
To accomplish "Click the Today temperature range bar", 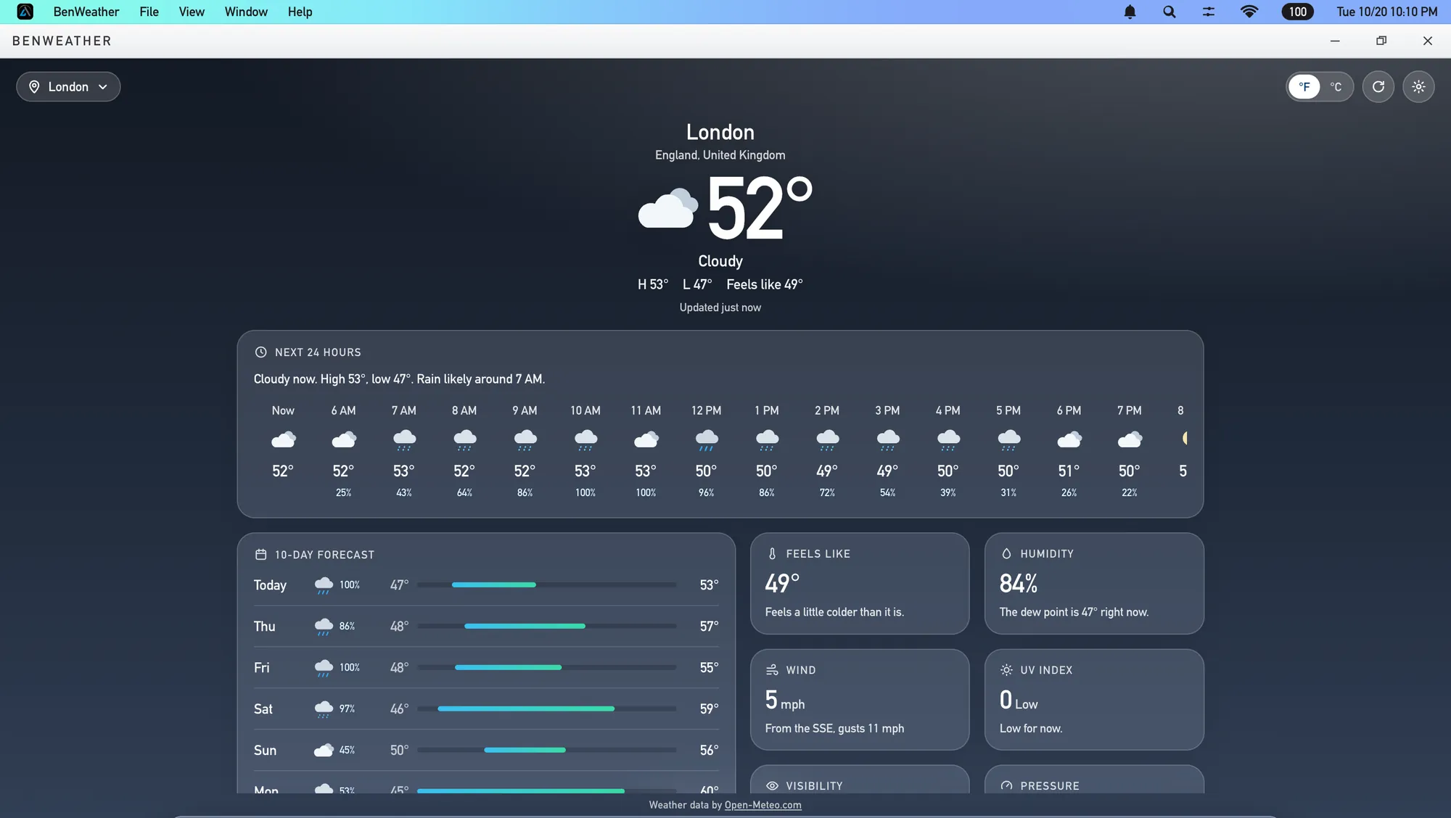I will tap(546, 585).
